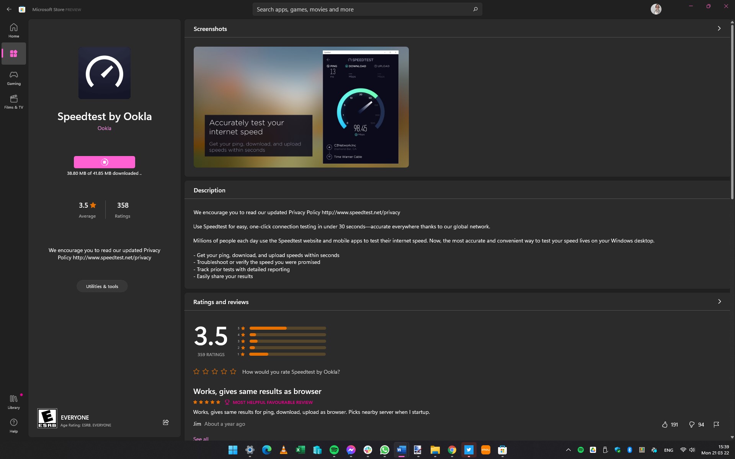735x459 pixels.
Task: Open the privacy policy link in description
Action: 361,212
